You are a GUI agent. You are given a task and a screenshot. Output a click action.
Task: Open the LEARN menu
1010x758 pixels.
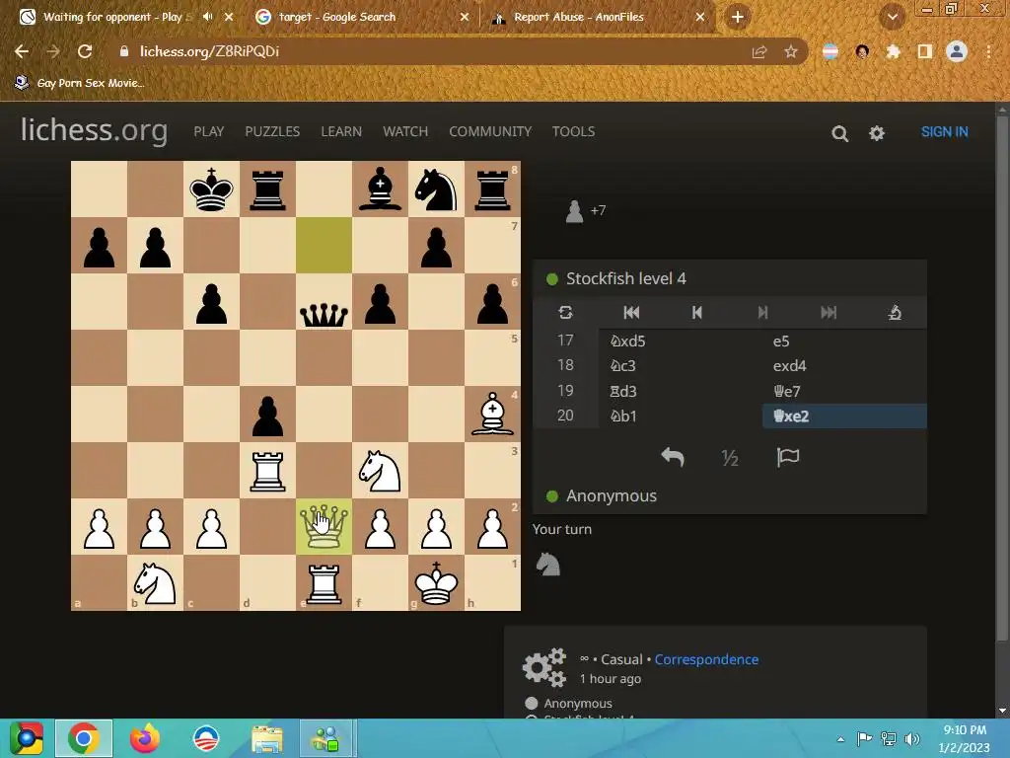coord(341,131)
